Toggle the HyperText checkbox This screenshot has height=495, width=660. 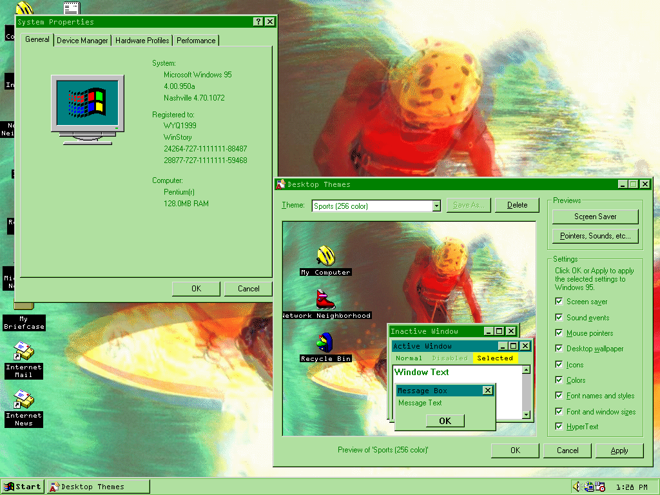click(559, 427)
